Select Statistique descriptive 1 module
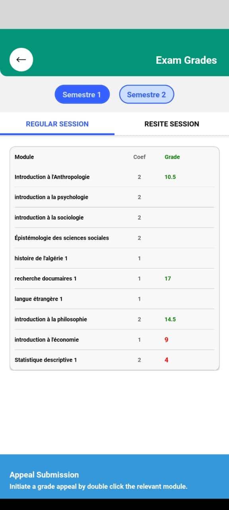 pos(114,360)
